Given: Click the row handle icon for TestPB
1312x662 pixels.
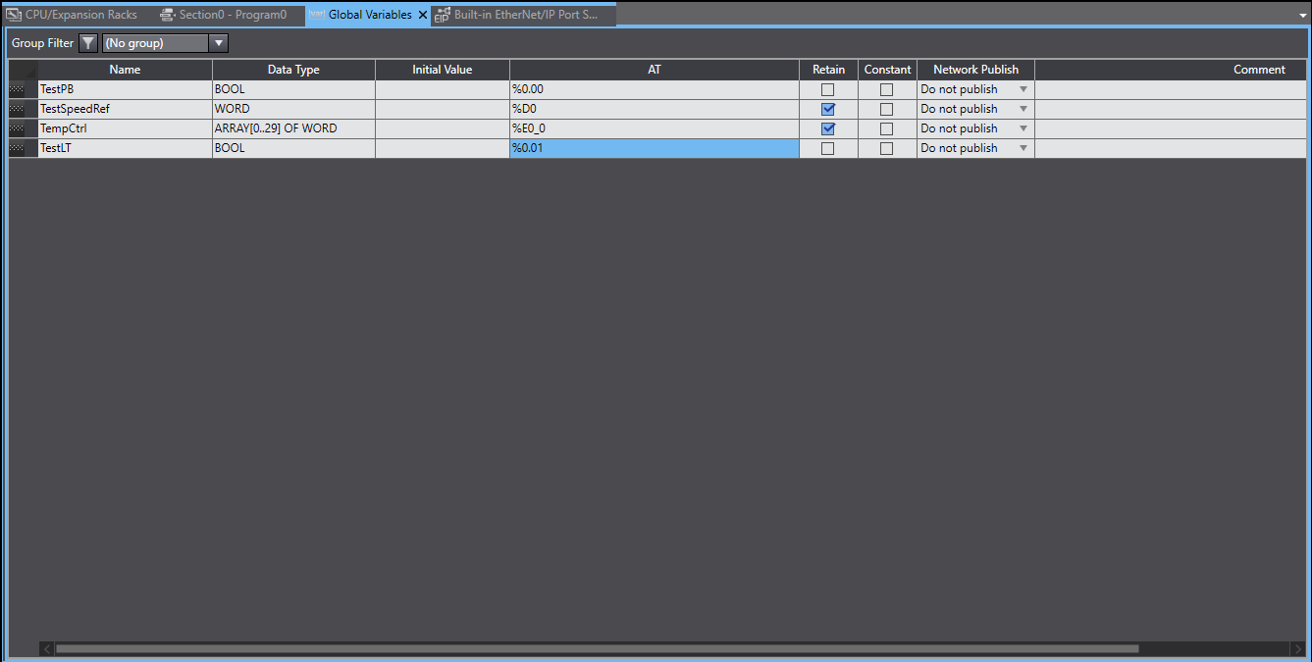Looking at the screenshot, I should point(17,89).
